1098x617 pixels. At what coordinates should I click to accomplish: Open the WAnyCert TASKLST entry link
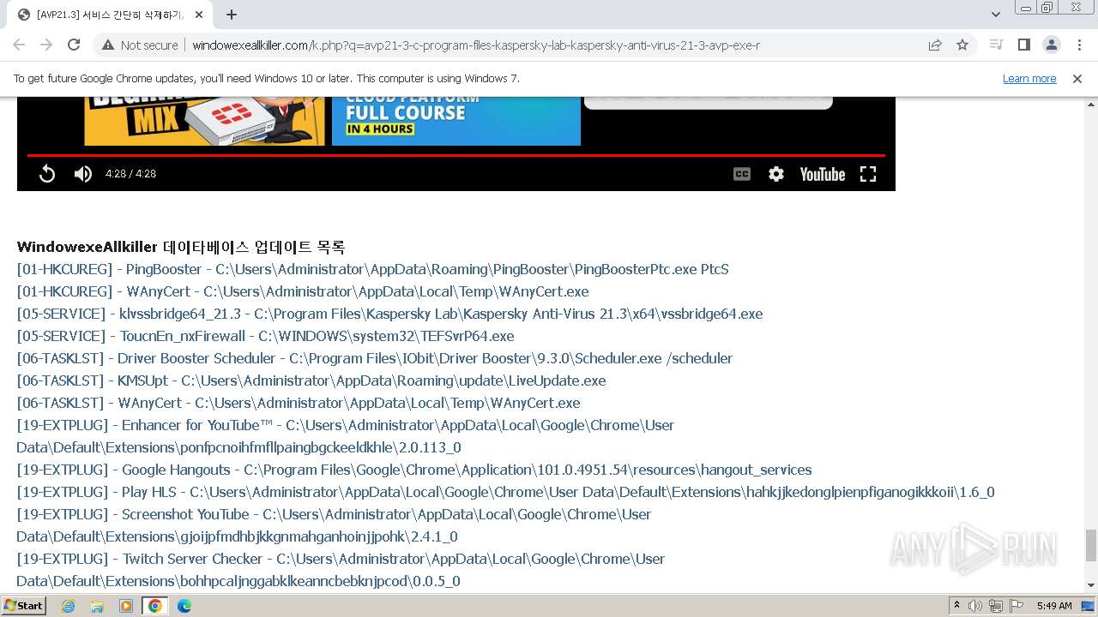coord(299,403)
